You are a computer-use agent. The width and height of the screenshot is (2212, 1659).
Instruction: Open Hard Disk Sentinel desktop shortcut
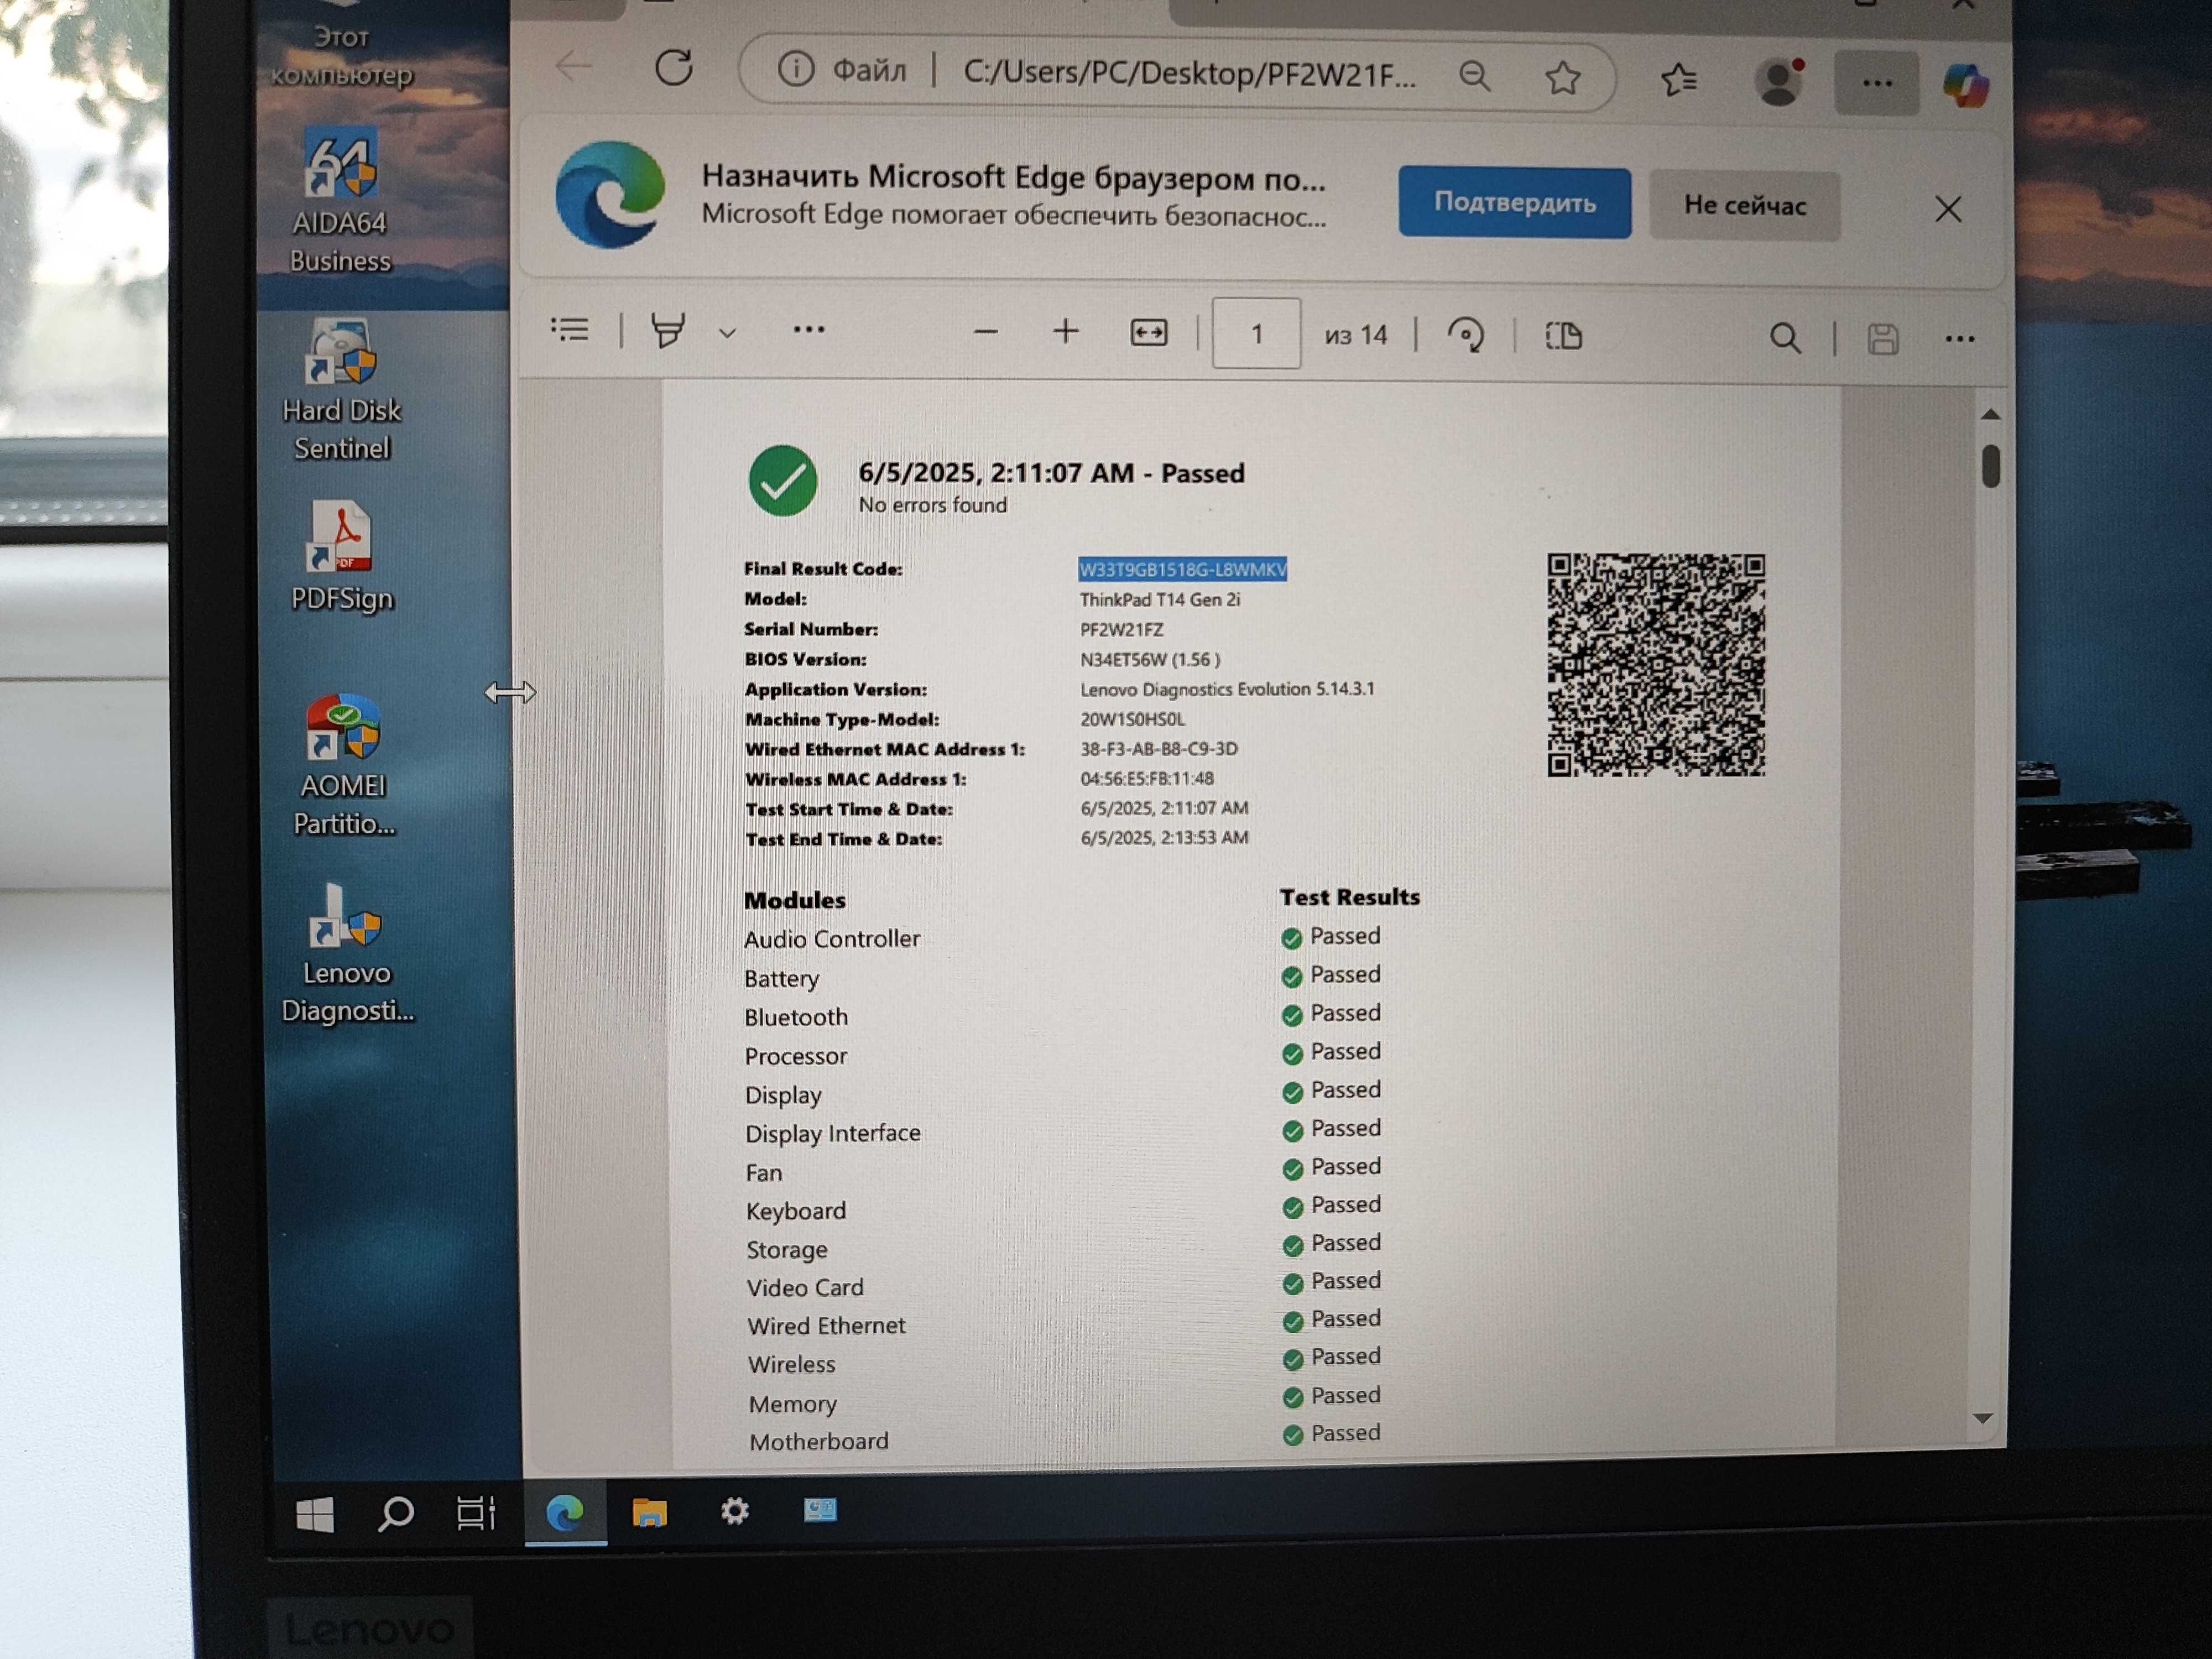coord(341,390)
